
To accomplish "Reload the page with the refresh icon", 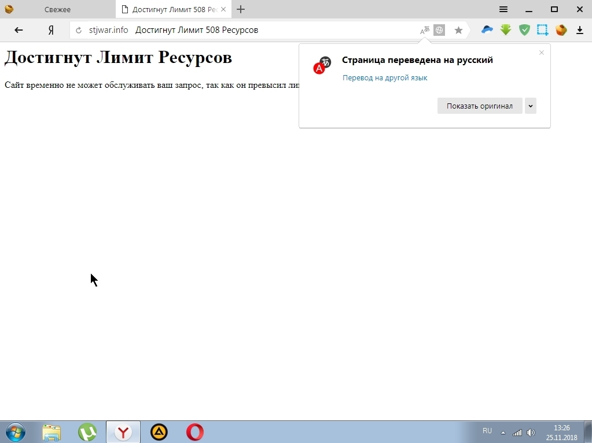I will click(x=79, y=31).
